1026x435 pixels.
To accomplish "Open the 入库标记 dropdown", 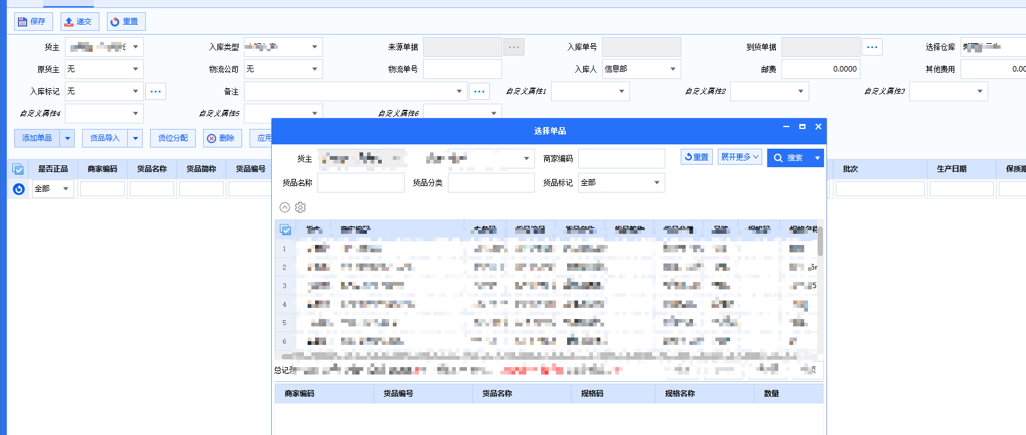I will pyautogui.click(x=135, y=91).
